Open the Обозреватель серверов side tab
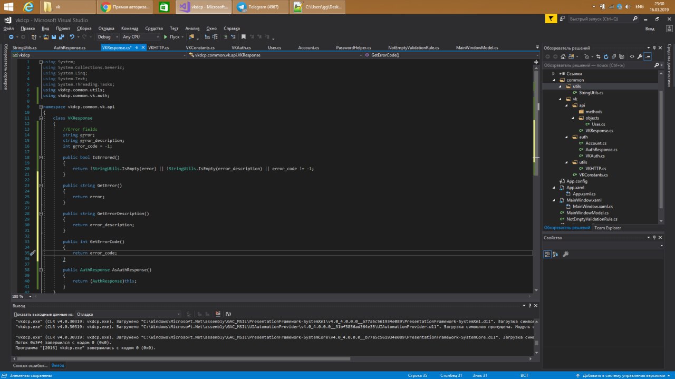The width and height of the screenshot is (675, 379). [x=5, y=66]
